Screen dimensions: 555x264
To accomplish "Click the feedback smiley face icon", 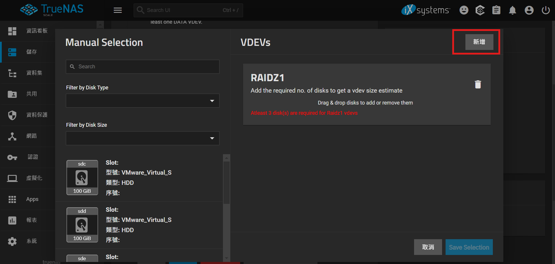I will [x=464, y=10].
